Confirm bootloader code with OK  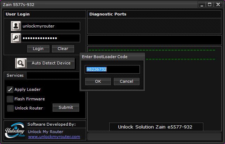(98, 81)
